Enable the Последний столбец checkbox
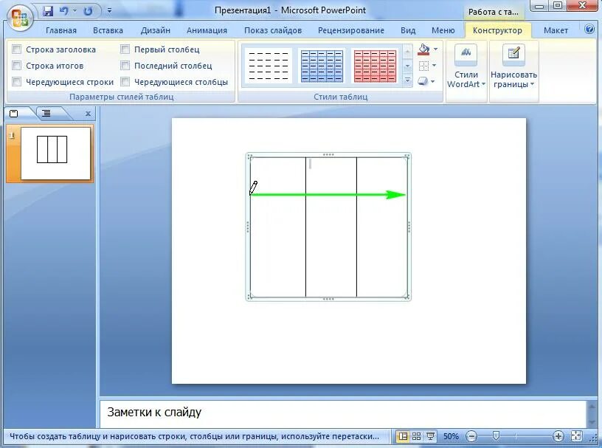Image resolution: width=602 pixels, height=448 pixels. [125, 65]
